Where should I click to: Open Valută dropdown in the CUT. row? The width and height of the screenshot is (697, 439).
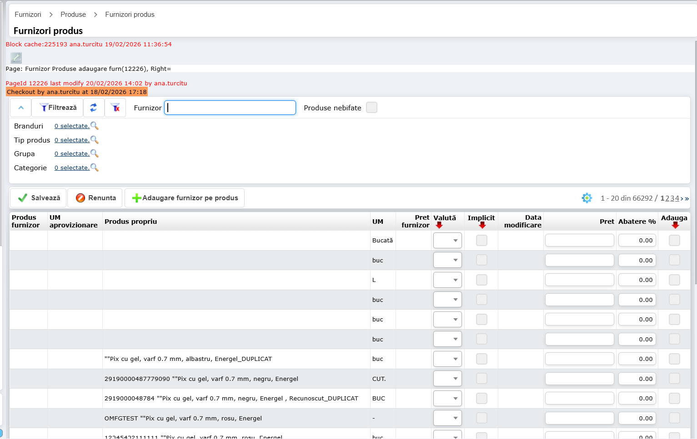[x=447, y=379]
